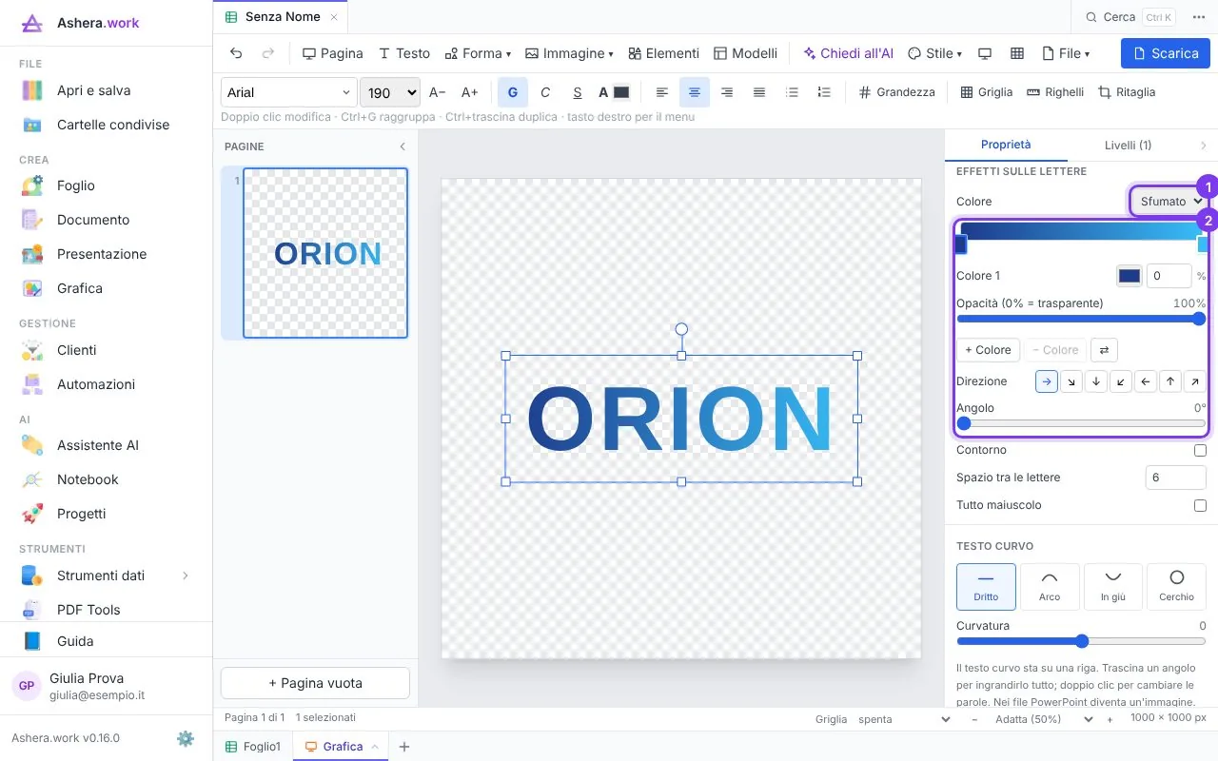Decrease font size with A−

pos(438,92)
